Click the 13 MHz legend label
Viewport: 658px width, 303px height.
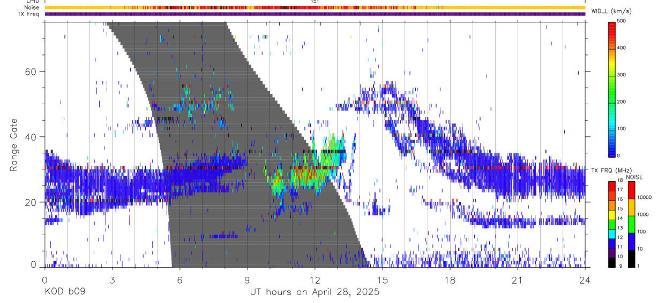point(620,228)
